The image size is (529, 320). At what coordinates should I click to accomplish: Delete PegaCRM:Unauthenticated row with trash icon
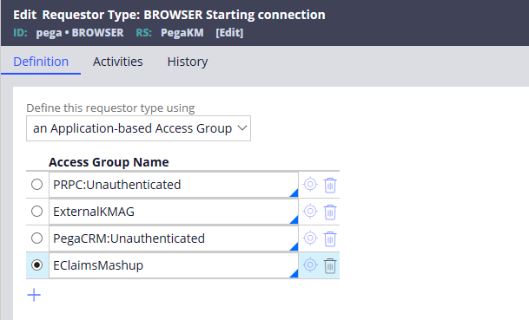(x=330, y=239)
